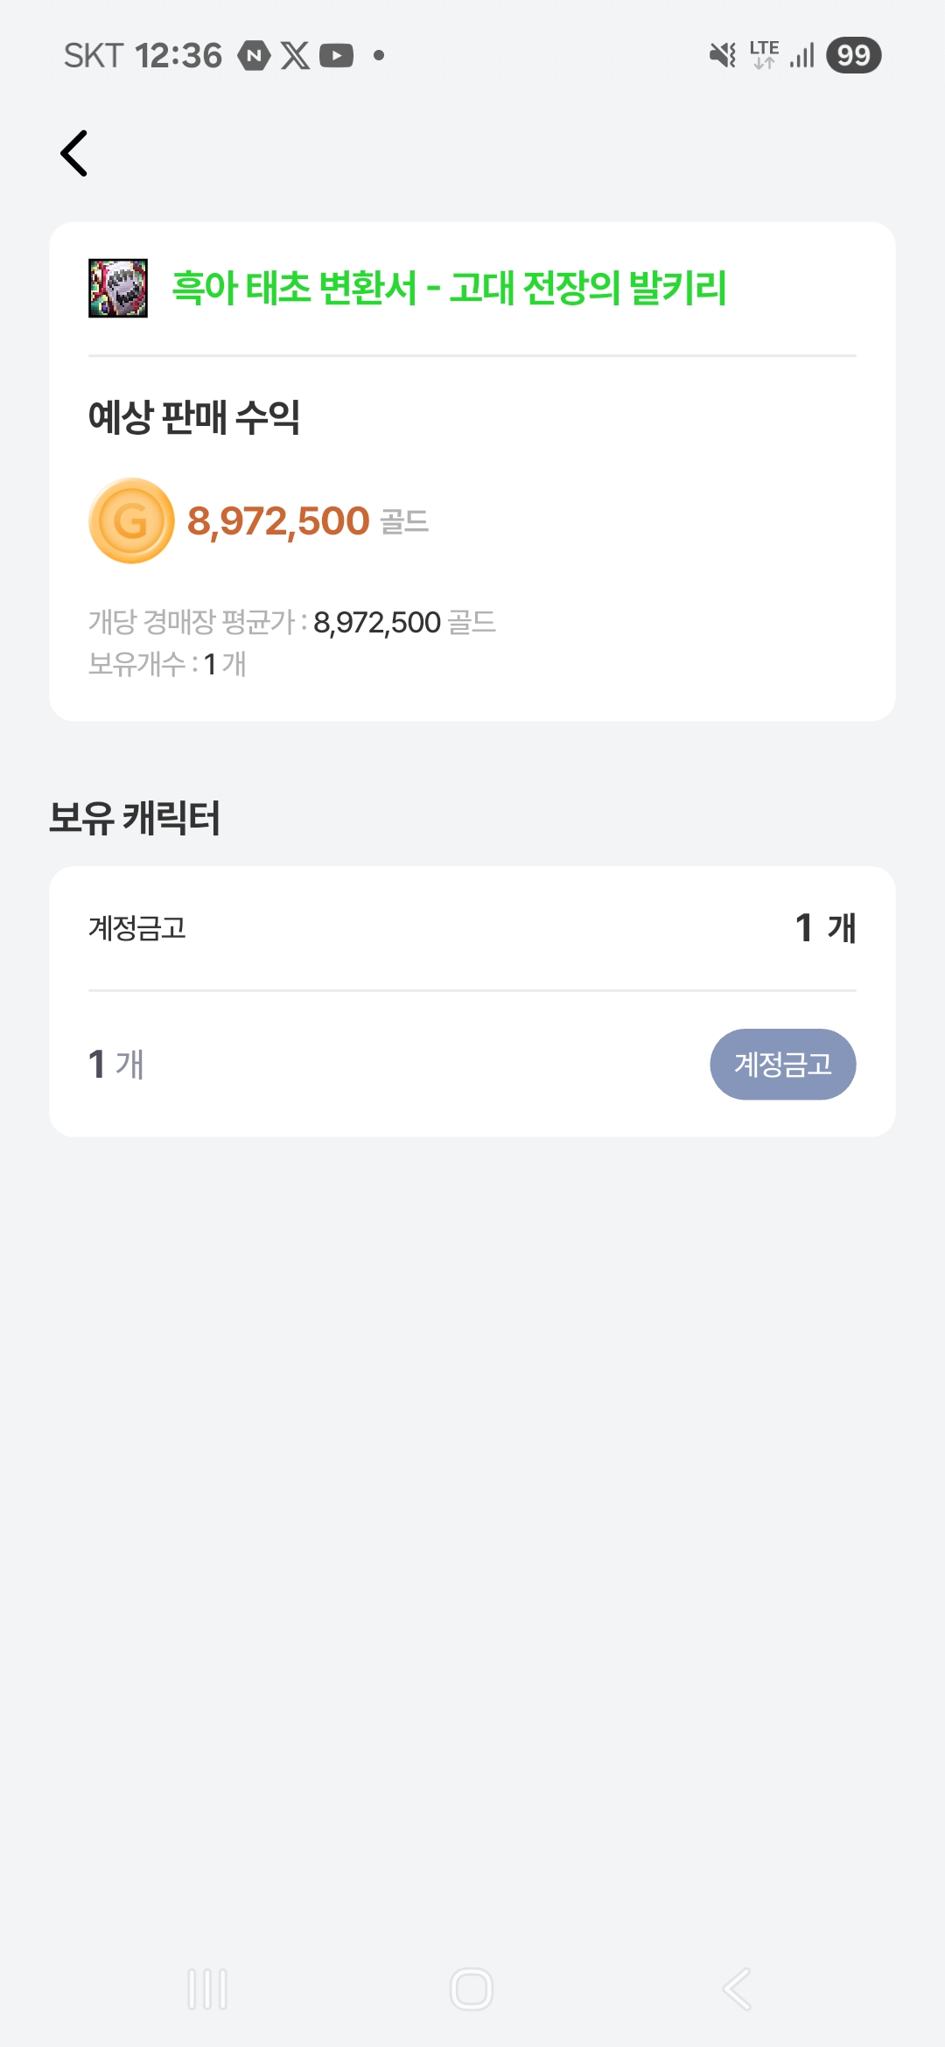Select the 계정금고 row label
The image size is (945, 2047).
coord(137,928)
